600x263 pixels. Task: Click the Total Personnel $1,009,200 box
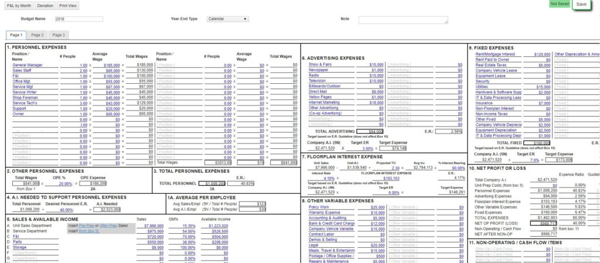pyautogui.click(x=212, y=183)
